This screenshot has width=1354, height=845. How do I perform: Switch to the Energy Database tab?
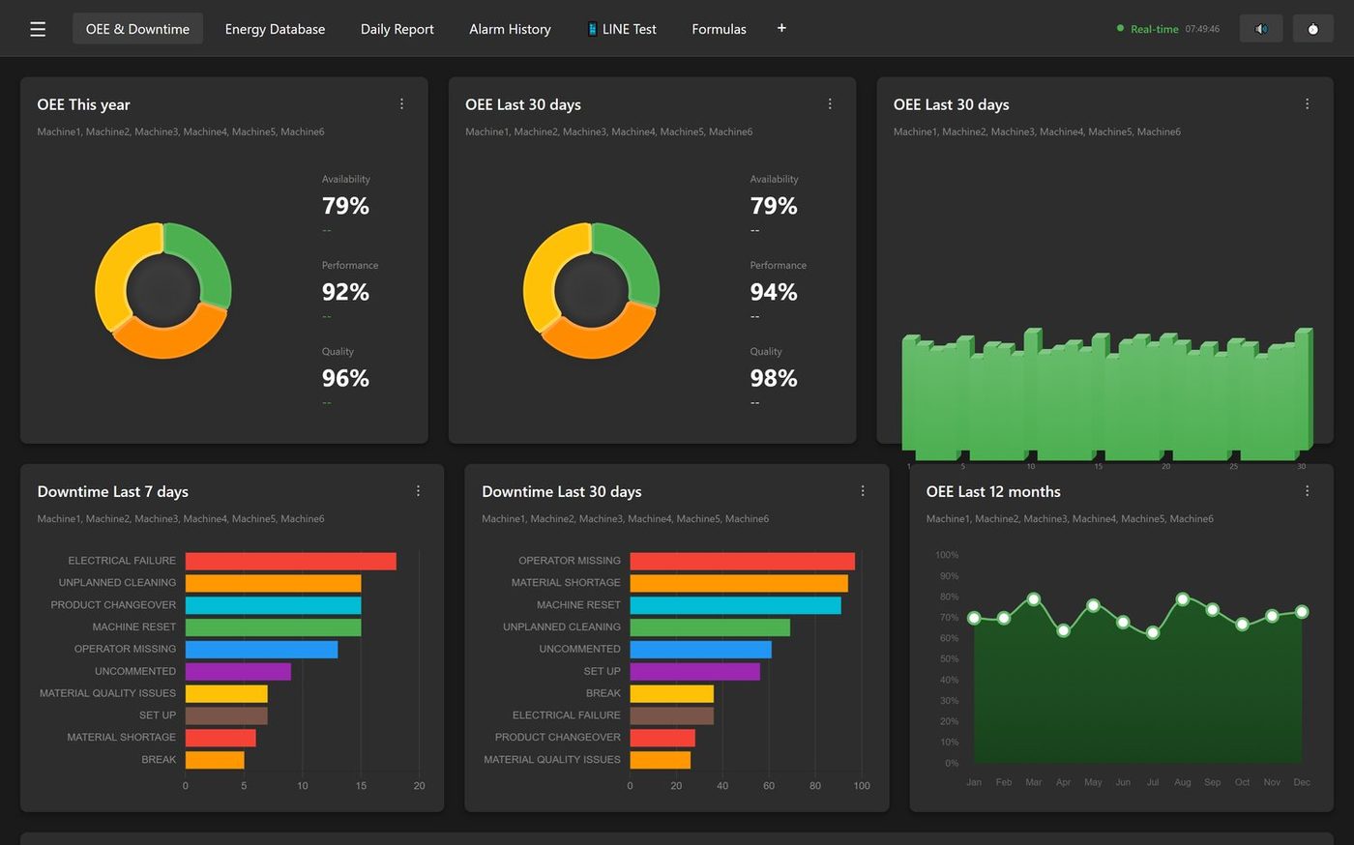275,29
